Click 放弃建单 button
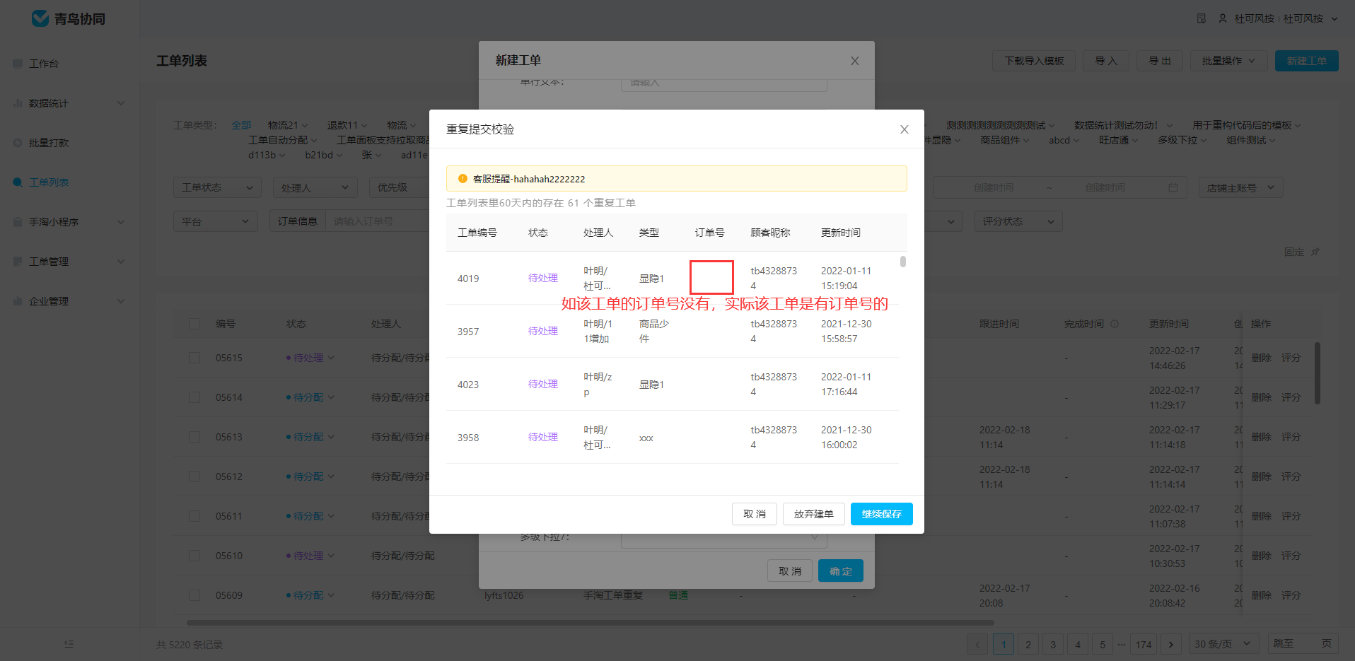 click(813, 514)
